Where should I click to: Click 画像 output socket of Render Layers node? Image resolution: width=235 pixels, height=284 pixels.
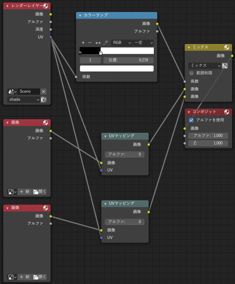click(x=51, y=14)
